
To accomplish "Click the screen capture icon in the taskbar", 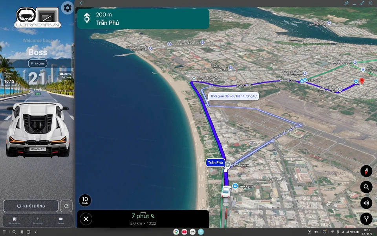I will pyautogui.click(x=309, y=232).
